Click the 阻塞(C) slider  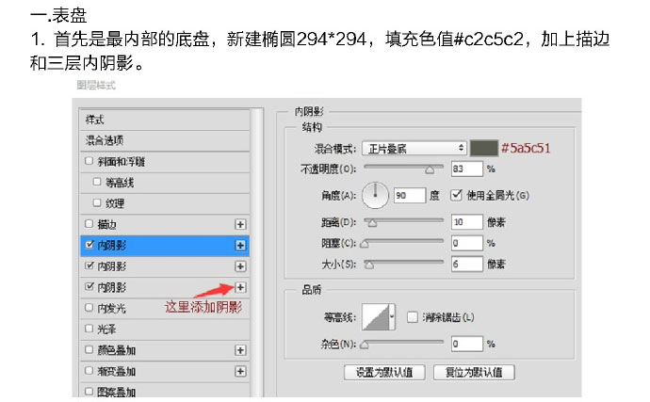[404, 243]
